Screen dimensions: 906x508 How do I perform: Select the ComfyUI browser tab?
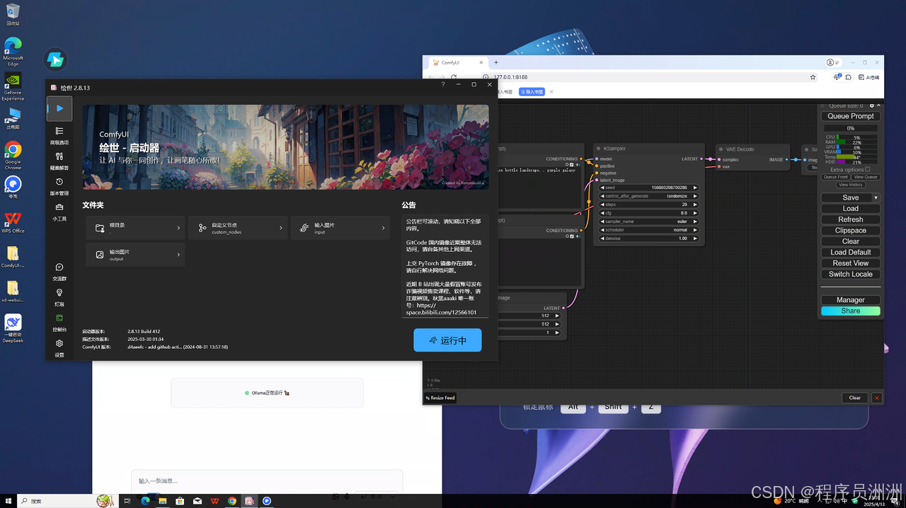click(x=457, y=62)
